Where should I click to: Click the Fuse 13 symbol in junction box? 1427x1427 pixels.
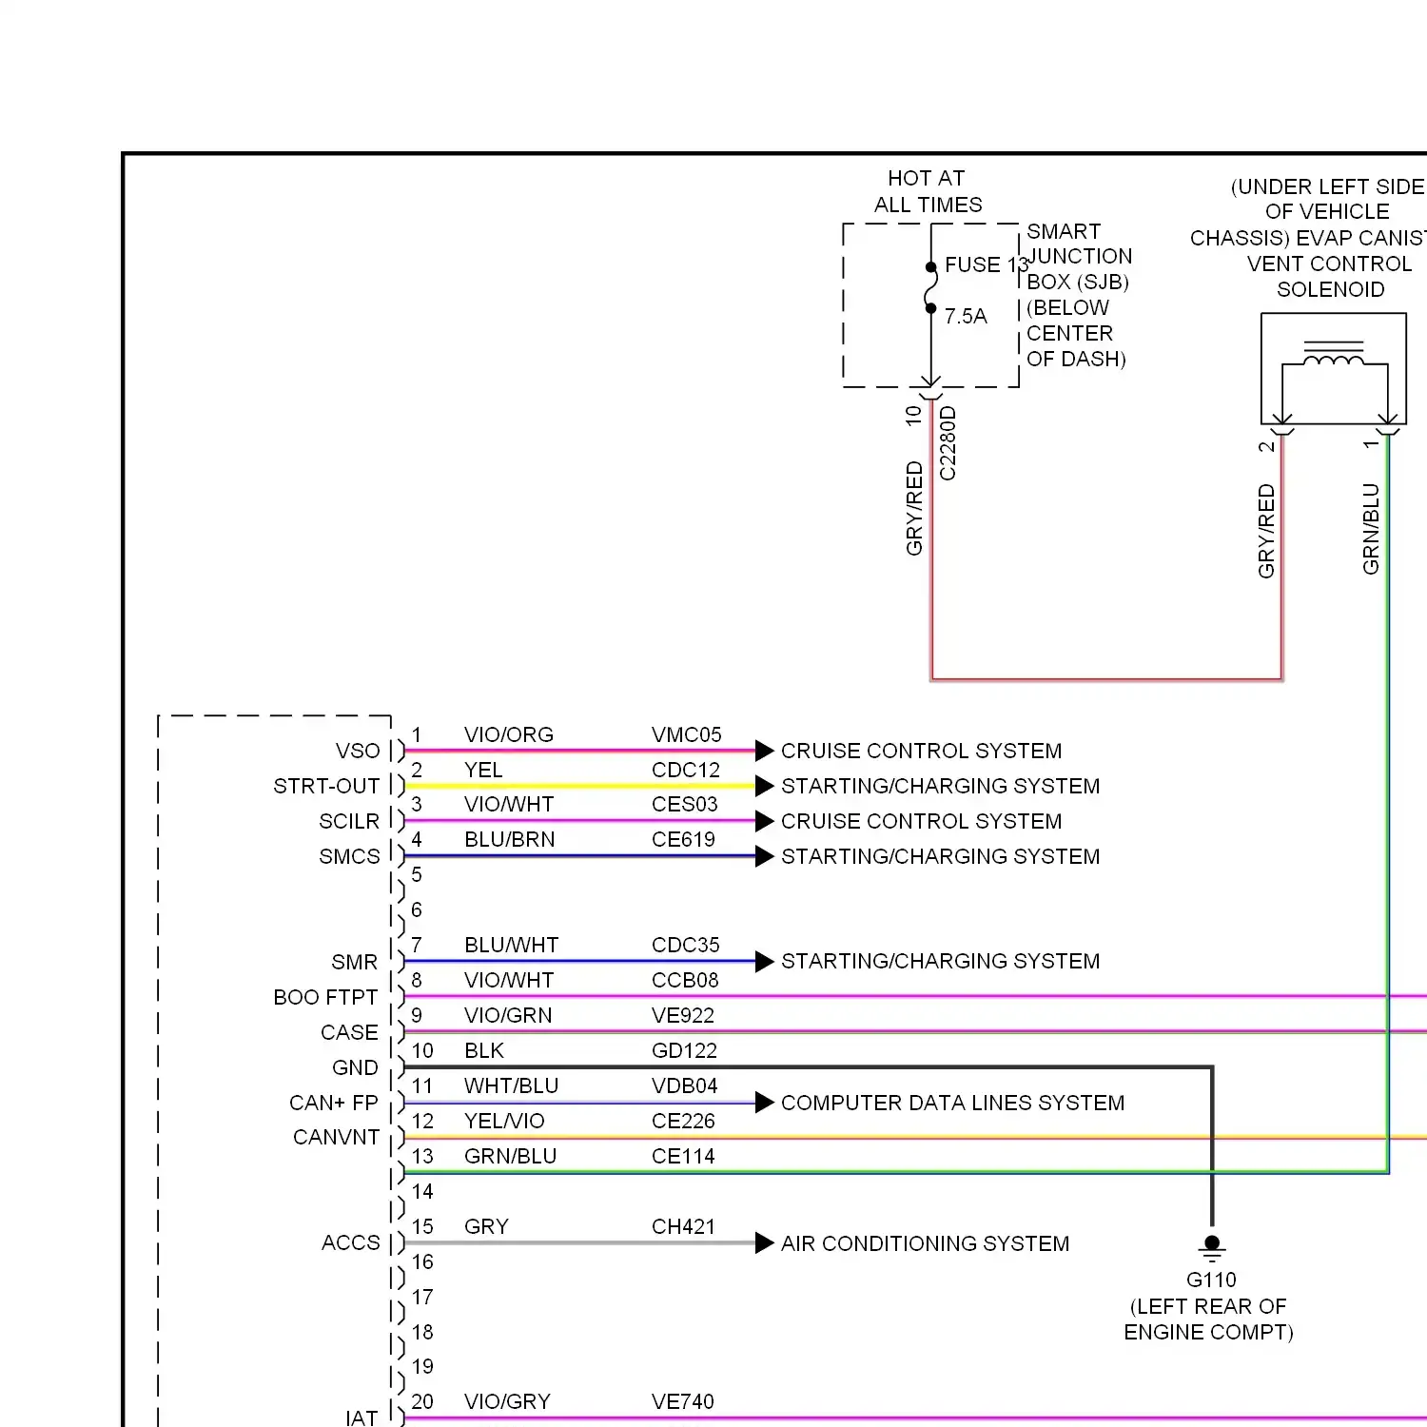pos(930,288)
